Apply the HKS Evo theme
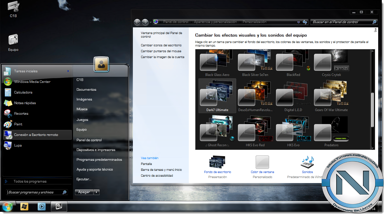386x216 pixels. [293, 131]
